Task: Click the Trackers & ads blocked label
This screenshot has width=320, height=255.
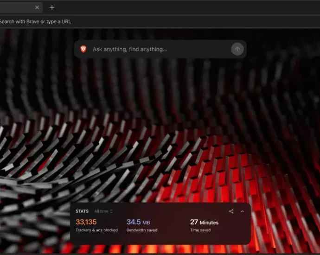Action: 96,230
